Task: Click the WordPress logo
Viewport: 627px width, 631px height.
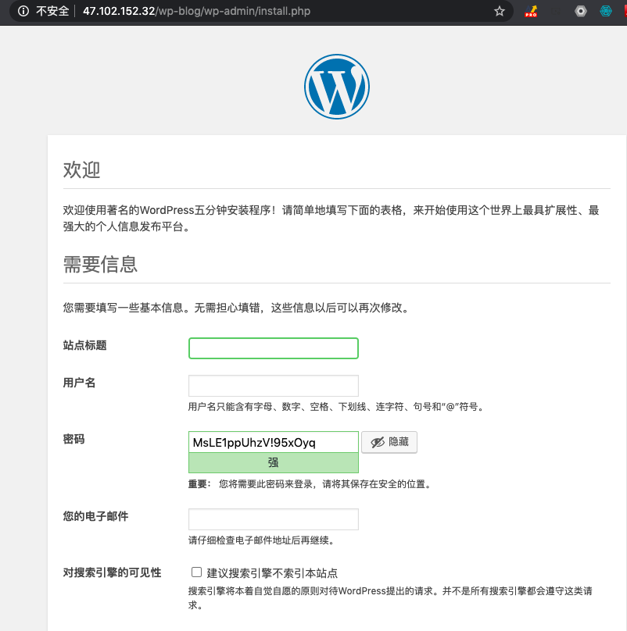Action: coord(337,87)
